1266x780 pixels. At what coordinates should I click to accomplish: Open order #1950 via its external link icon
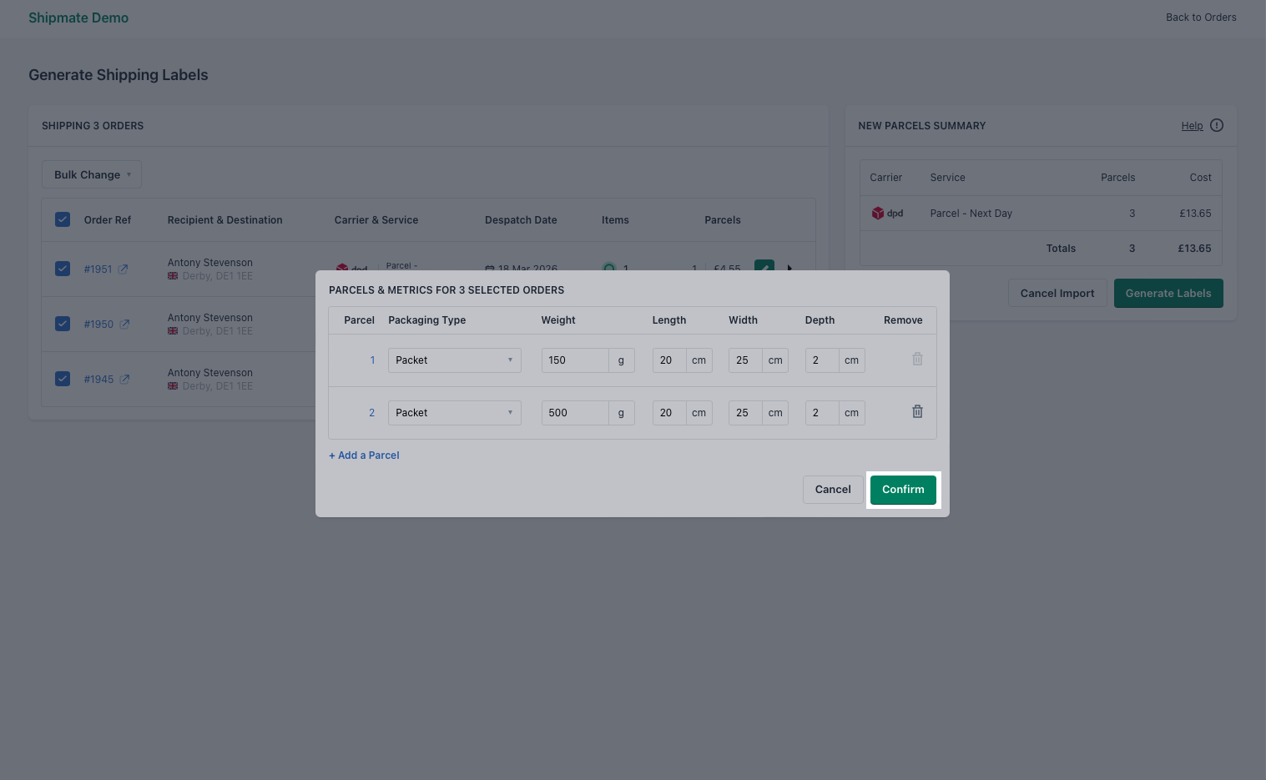(x=125, y=324)
